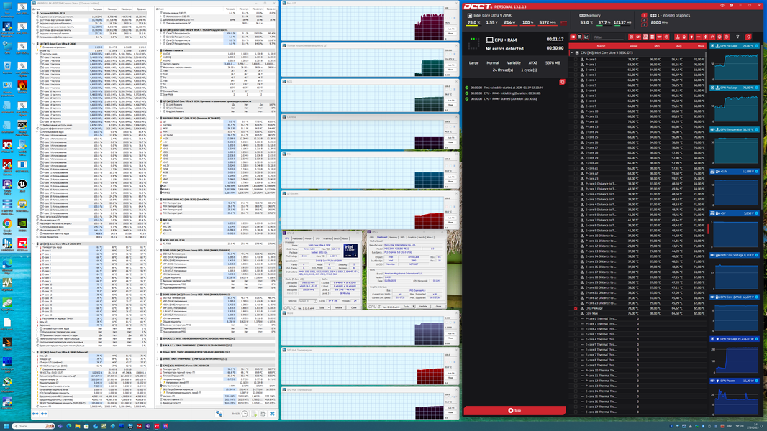This screenshot has height=431, width=767.
Task: Select GPU number 2 in OCCT header
Action: coord(644,20)
